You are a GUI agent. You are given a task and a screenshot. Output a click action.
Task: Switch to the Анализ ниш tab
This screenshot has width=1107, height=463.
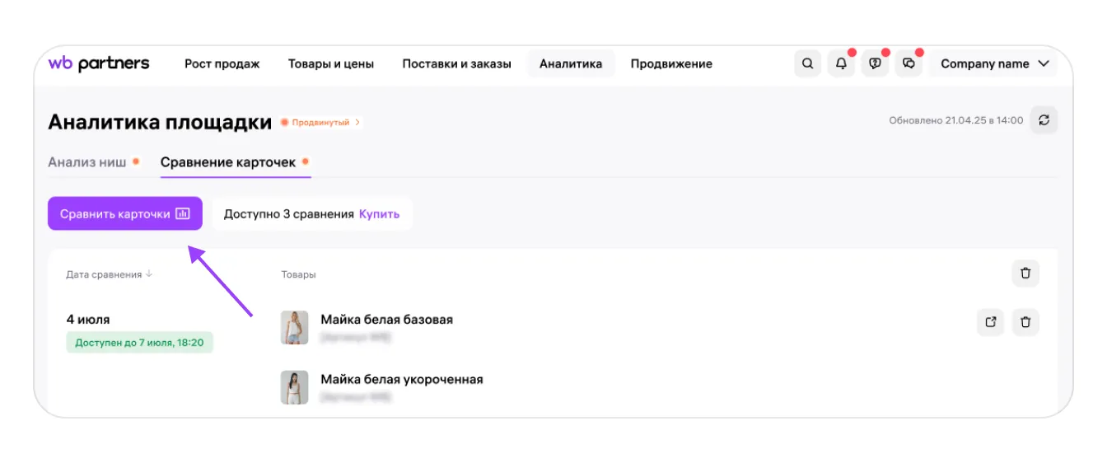point(87,162)
